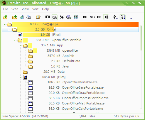Select the Office folder row
This screenshot has width=145, height=120.
click(70, 30)
